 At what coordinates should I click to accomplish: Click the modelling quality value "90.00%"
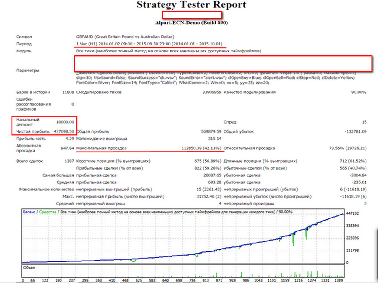pyautogui.click(x=359, y=92)
